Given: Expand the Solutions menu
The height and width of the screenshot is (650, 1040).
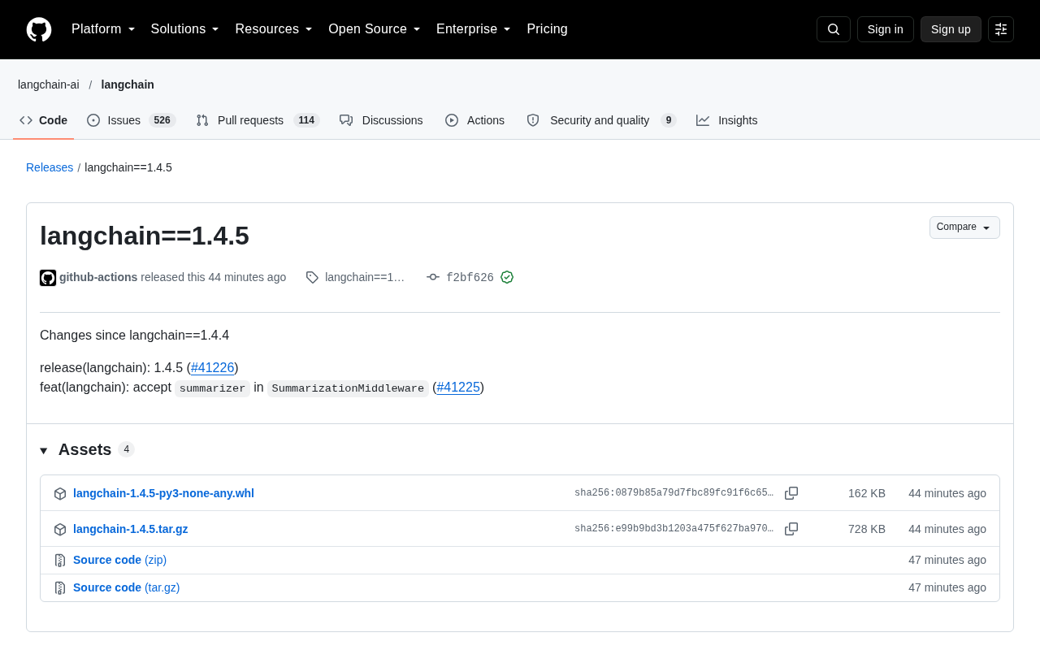Looking at the screenshot, I should pos(185,29).
